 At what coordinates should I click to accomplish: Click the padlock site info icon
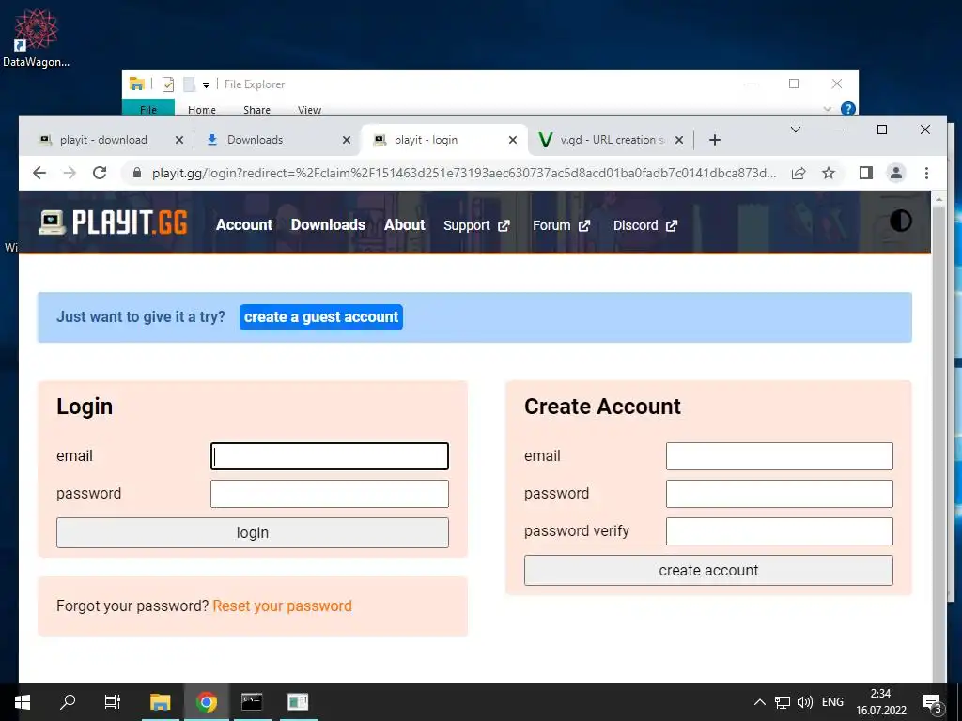click(137, 173)
